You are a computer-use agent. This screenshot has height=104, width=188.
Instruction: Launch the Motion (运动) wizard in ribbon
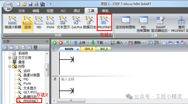pos(28,24)
